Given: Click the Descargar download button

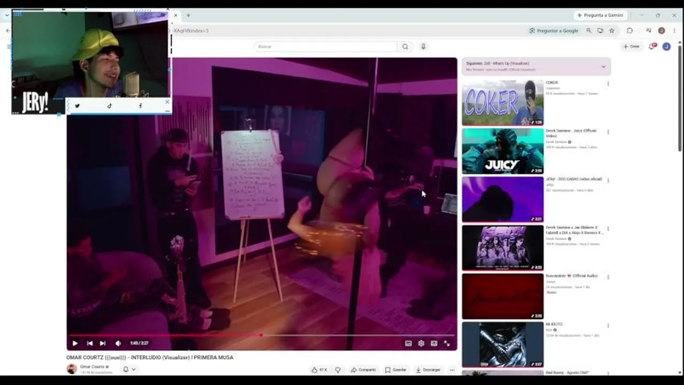Looking at the screenshot, I should click(x=429, y=369).
